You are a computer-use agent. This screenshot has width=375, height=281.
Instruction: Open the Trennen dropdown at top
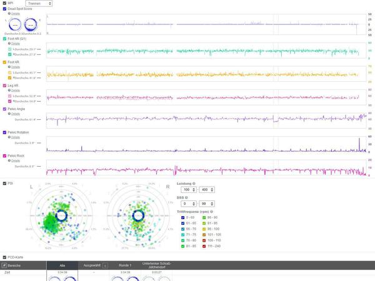point(39,3)
